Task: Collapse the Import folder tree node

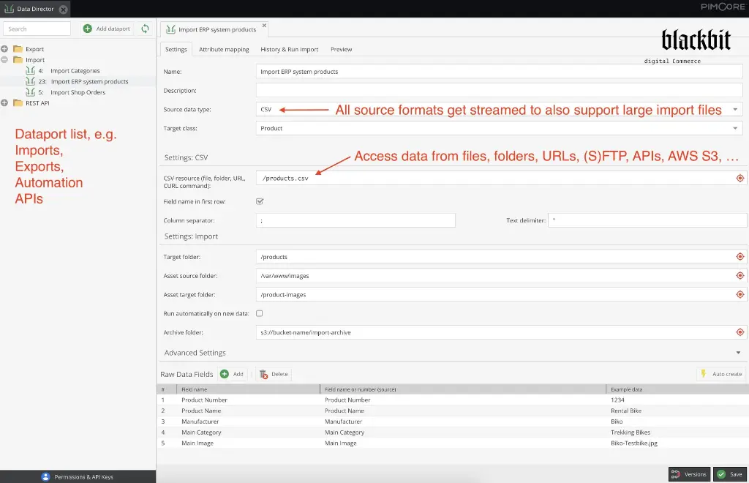Action: [x=4, y=60]
